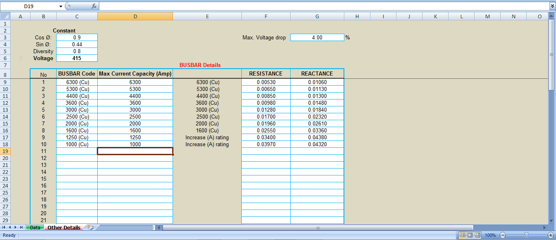Click Max. Voltage drop value 4.00
The image size is (556, 240).
point(317,37)
